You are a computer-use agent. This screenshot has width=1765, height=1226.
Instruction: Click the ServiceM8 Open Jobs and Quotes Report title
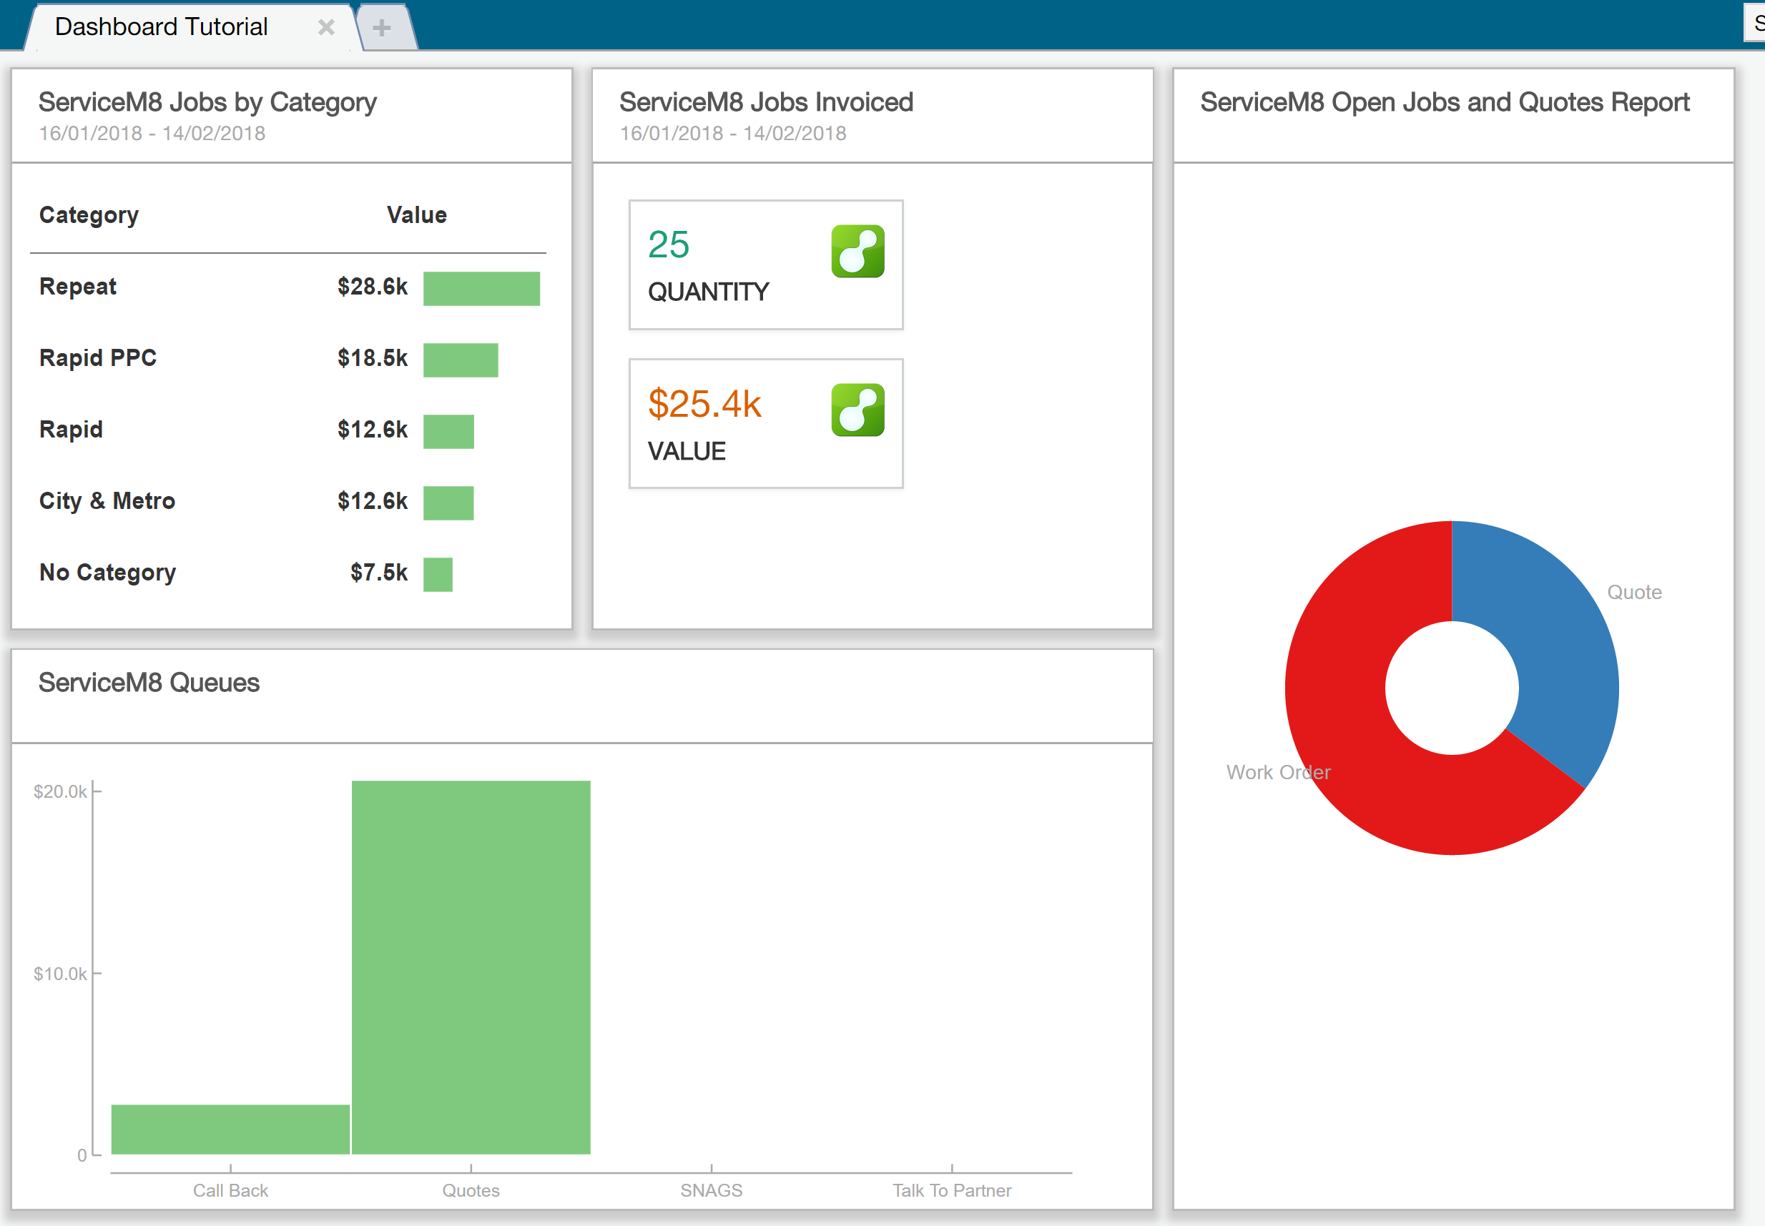coord(1444,102)
